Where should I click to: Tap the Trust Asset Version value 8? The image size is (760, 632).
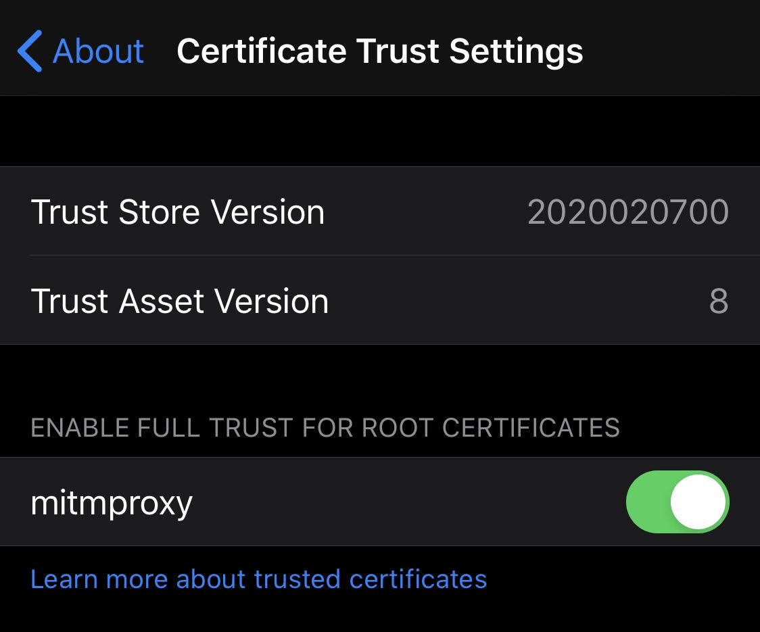(x=719, y=301)
